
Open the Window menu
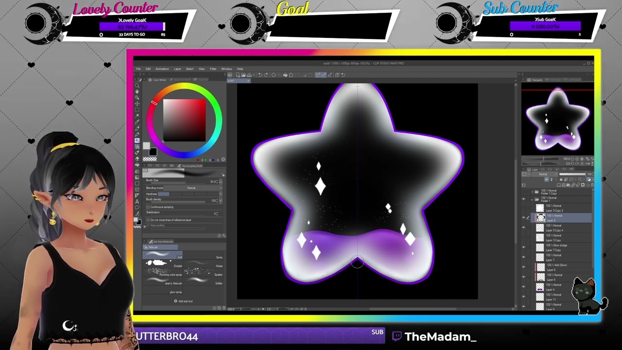click(x=226, y=69)
